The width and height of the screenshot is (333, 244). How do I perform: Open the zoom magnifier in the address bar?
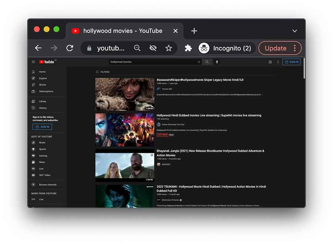[x=137, y=48]
